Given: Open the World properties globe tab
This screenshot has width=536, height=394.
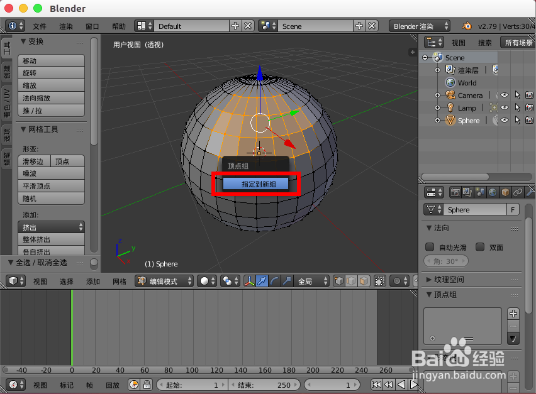Looking at the screenshot, I should pos(493,192).
